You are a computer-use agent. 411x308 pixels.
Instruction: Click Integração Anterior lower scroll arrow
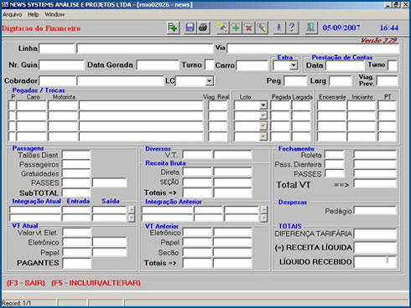263,218
